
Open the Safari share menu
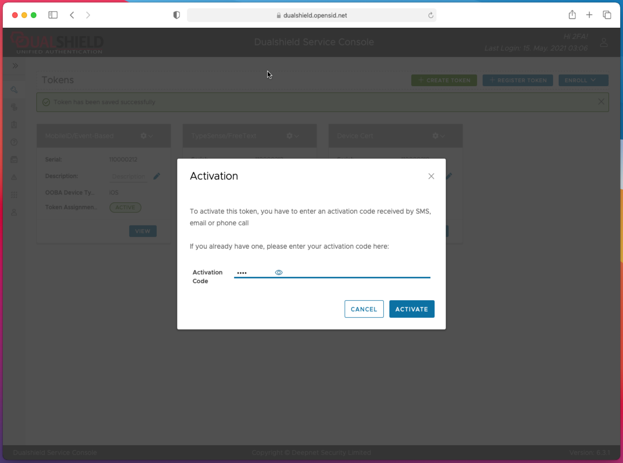point(572,15)
